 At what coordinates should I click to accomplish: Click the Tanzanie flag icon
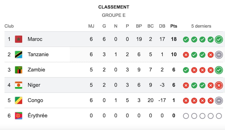coord(18,55)
